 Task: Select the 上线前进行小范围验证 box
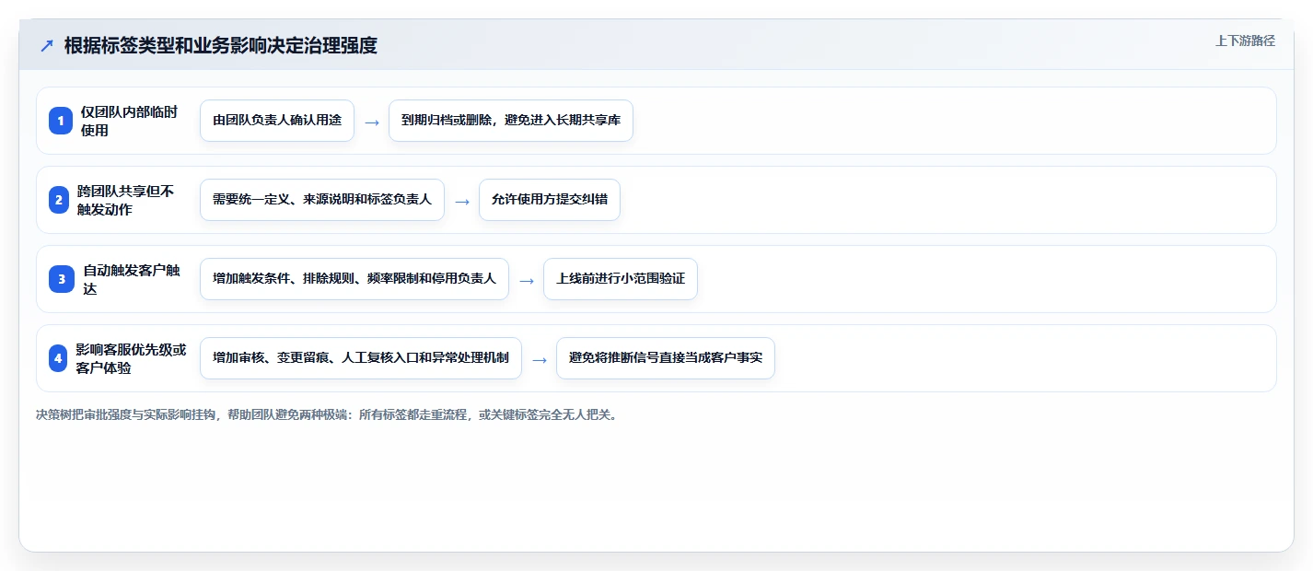click(x=621, y=279)
